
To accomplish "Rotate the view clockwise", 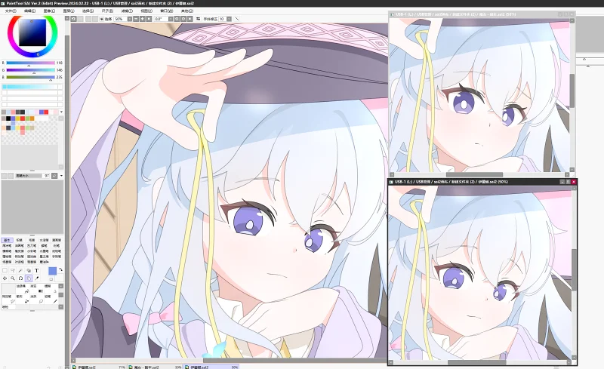I will click(x=183, y=19).
